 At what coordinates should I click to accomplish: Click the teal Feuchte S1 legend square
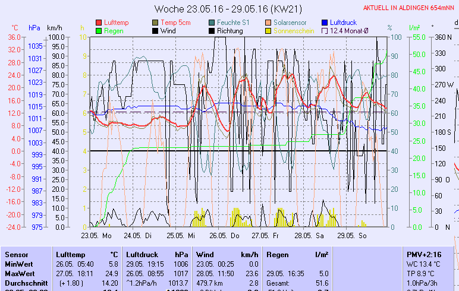[x=212, y=22]
